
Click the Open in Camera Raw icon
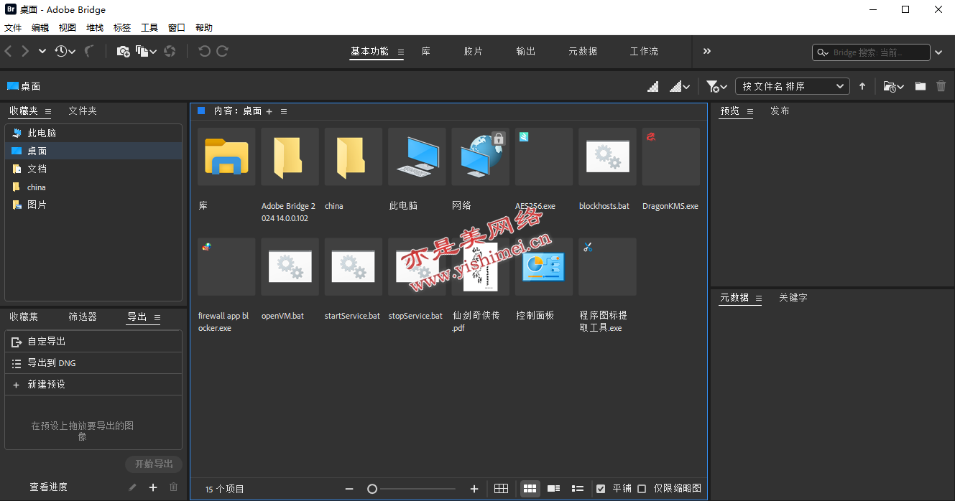170,51
